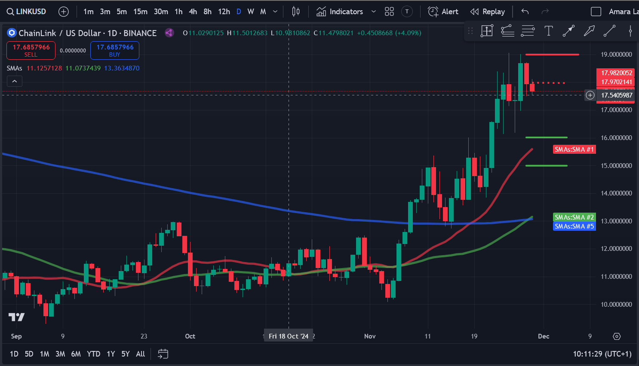This screenshot has width=639, height=366.
Task: Expand the timeframe interval dropdown
Action: tap(275, 12)
